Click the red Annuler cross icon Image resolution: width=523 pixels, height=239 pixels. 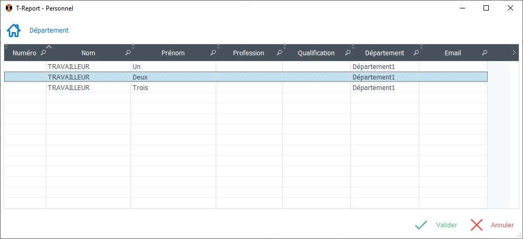point(477,225)
